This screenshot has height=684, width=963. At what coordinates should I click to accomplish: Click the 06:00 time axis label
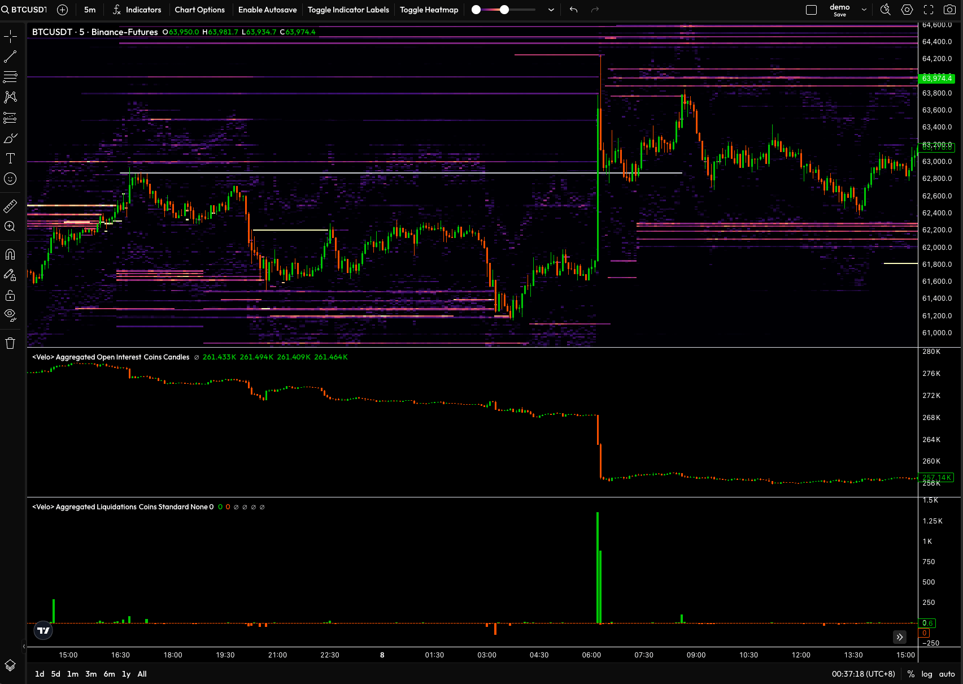(x=591, y=655)
